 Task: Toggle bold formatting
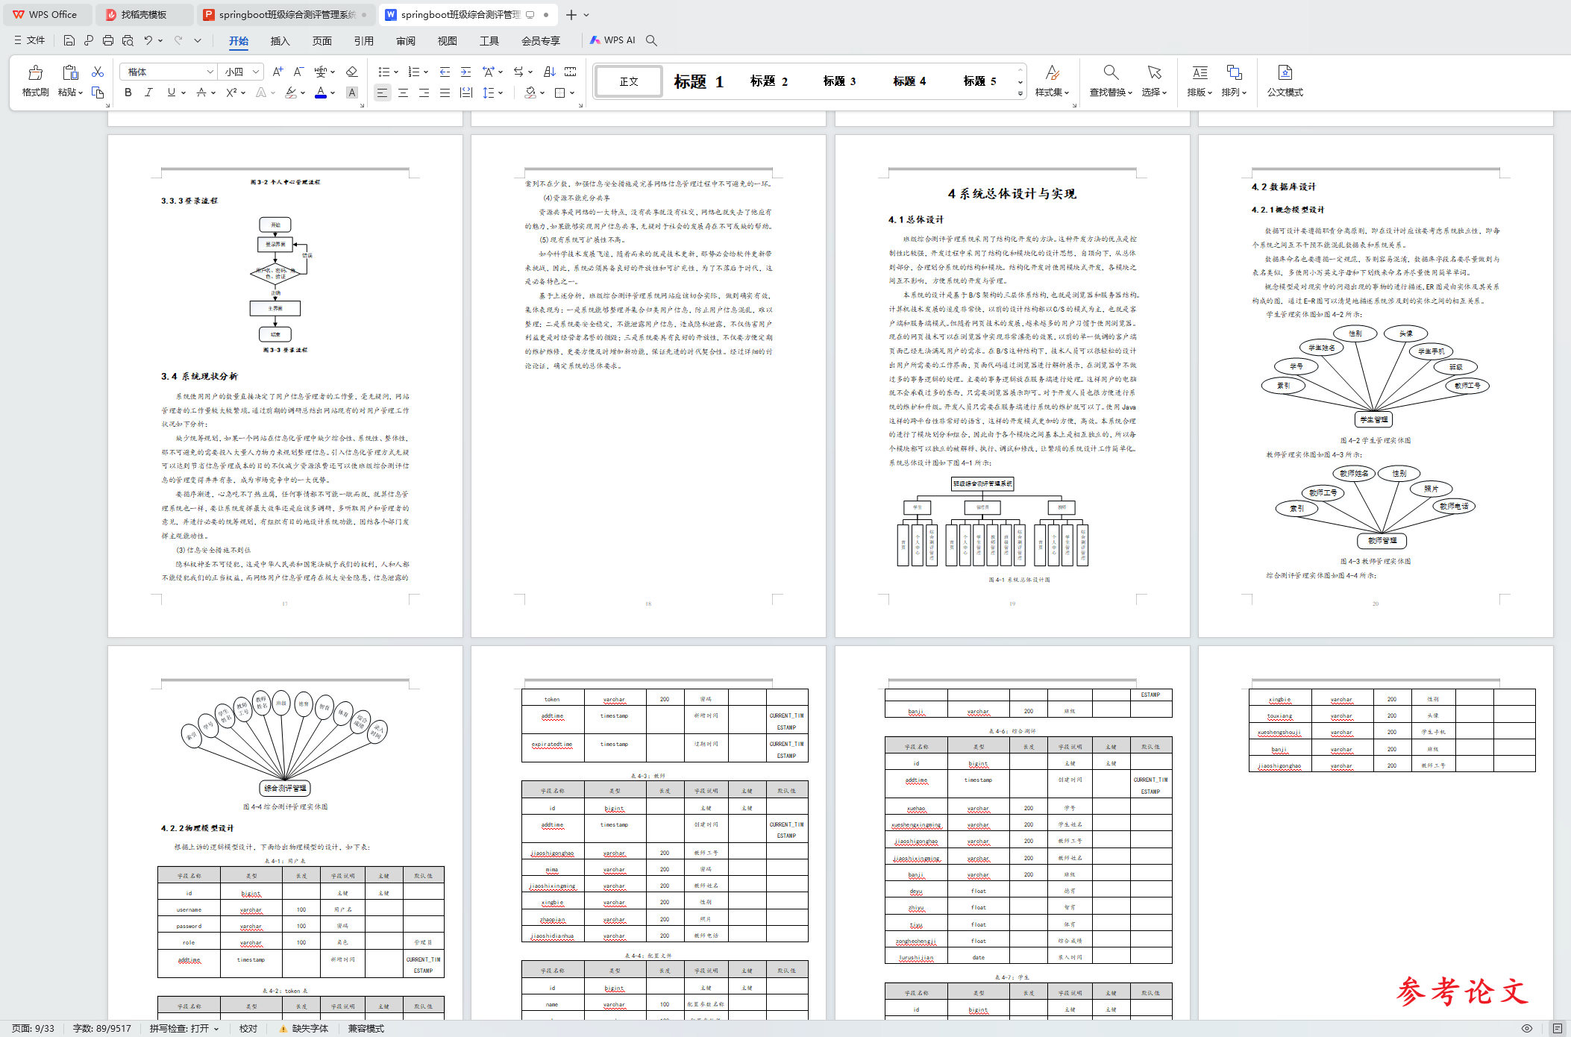[x=128, y=93]
